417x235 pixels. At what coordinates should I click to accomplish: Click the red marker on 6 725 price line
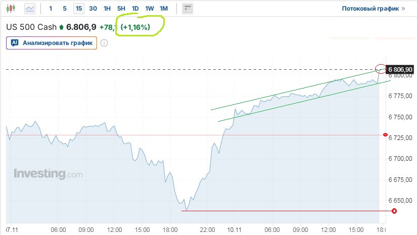[x=386, y=135]
